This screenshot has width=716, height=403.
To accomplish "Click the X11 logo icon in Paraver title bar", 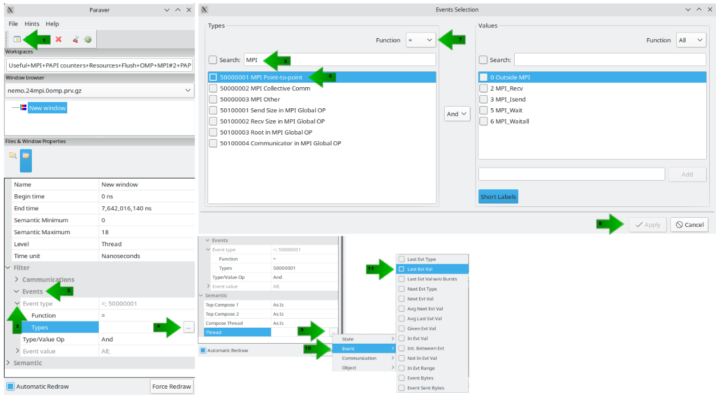I will [10, 10].
